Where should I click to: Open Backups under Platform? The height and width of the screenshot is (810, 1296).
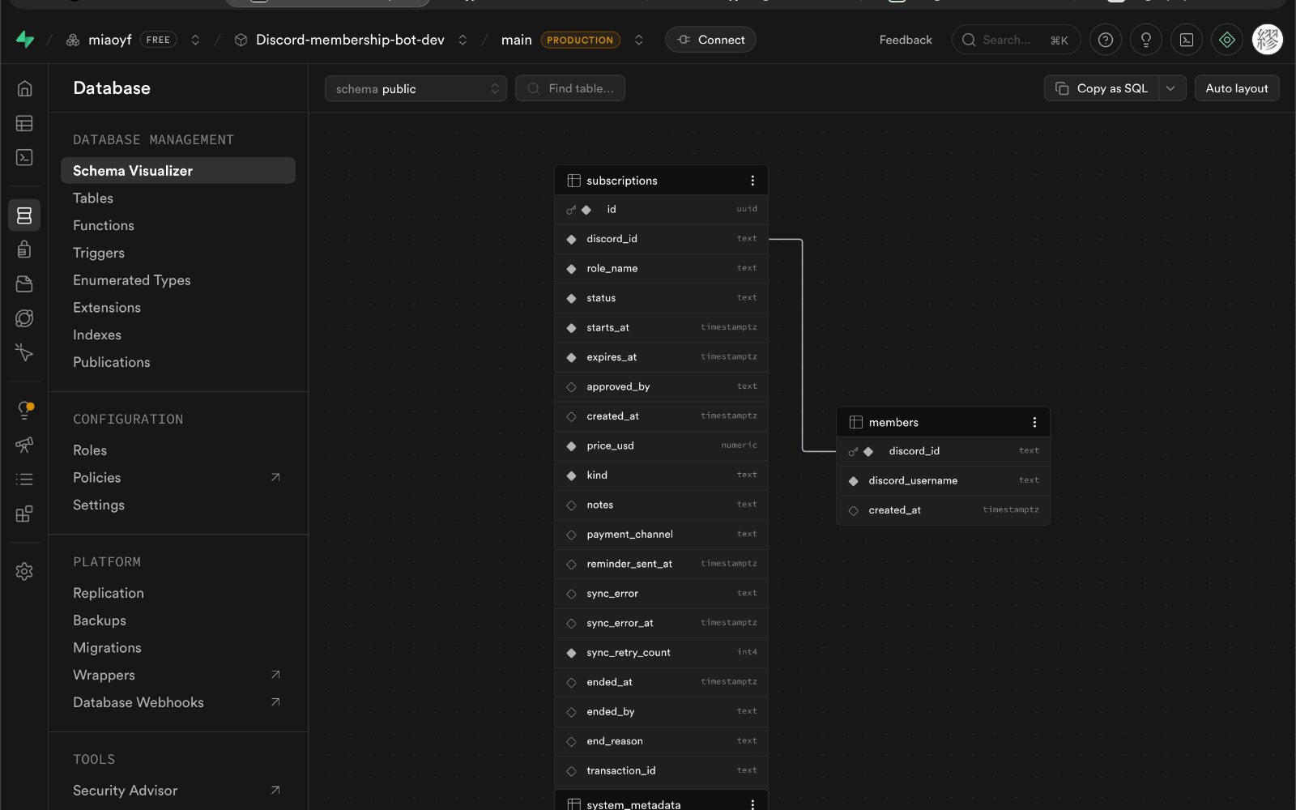coord(100,620)
